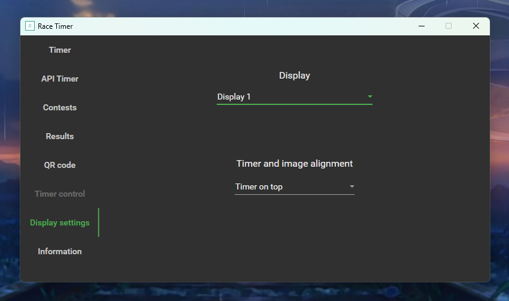Click the disabled maximize button
Screen dimensions: 509x301
pos(449,26)
